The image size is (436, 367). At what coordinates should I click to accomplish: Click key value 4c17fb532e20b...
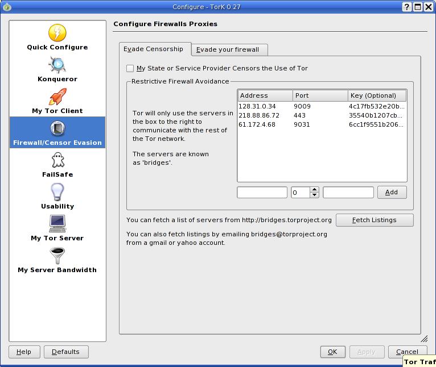click(376, 106)
